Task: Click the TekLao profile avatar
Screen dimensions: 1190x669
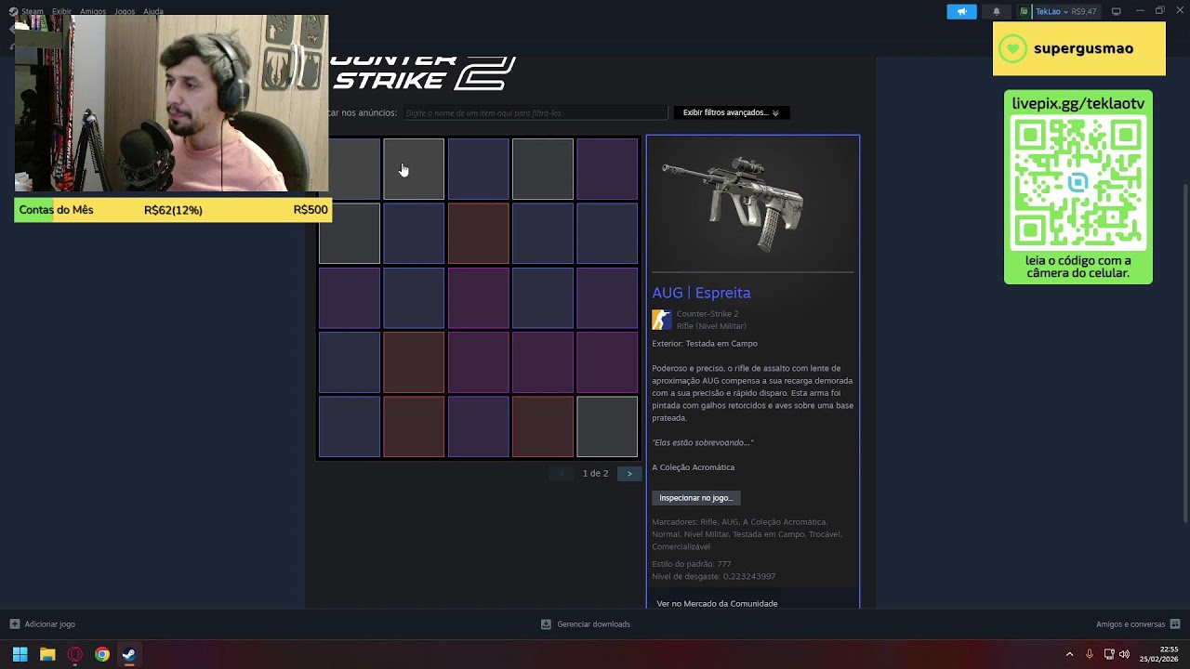Action: (x=1025, y=11)
